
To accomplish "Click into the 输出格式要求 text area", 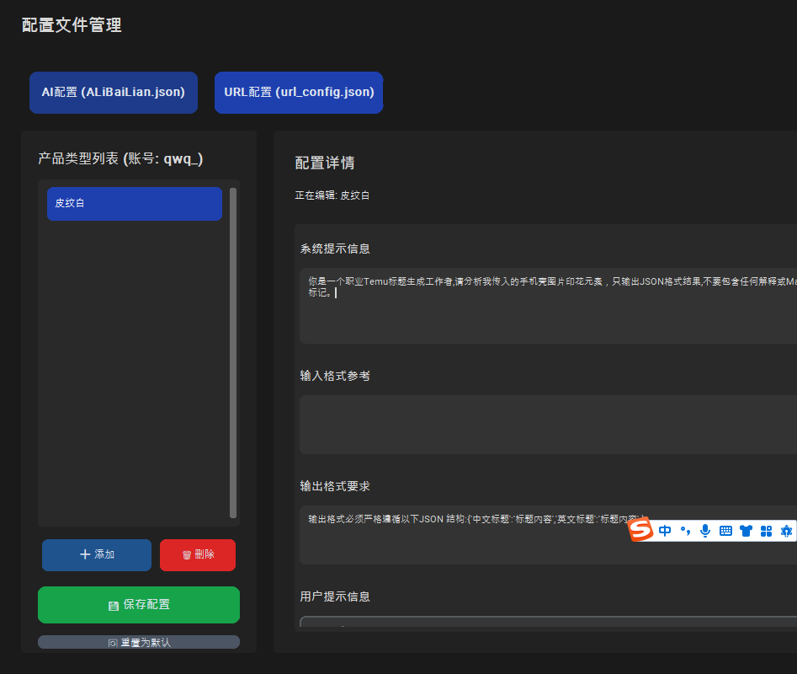I will point(463,543).
